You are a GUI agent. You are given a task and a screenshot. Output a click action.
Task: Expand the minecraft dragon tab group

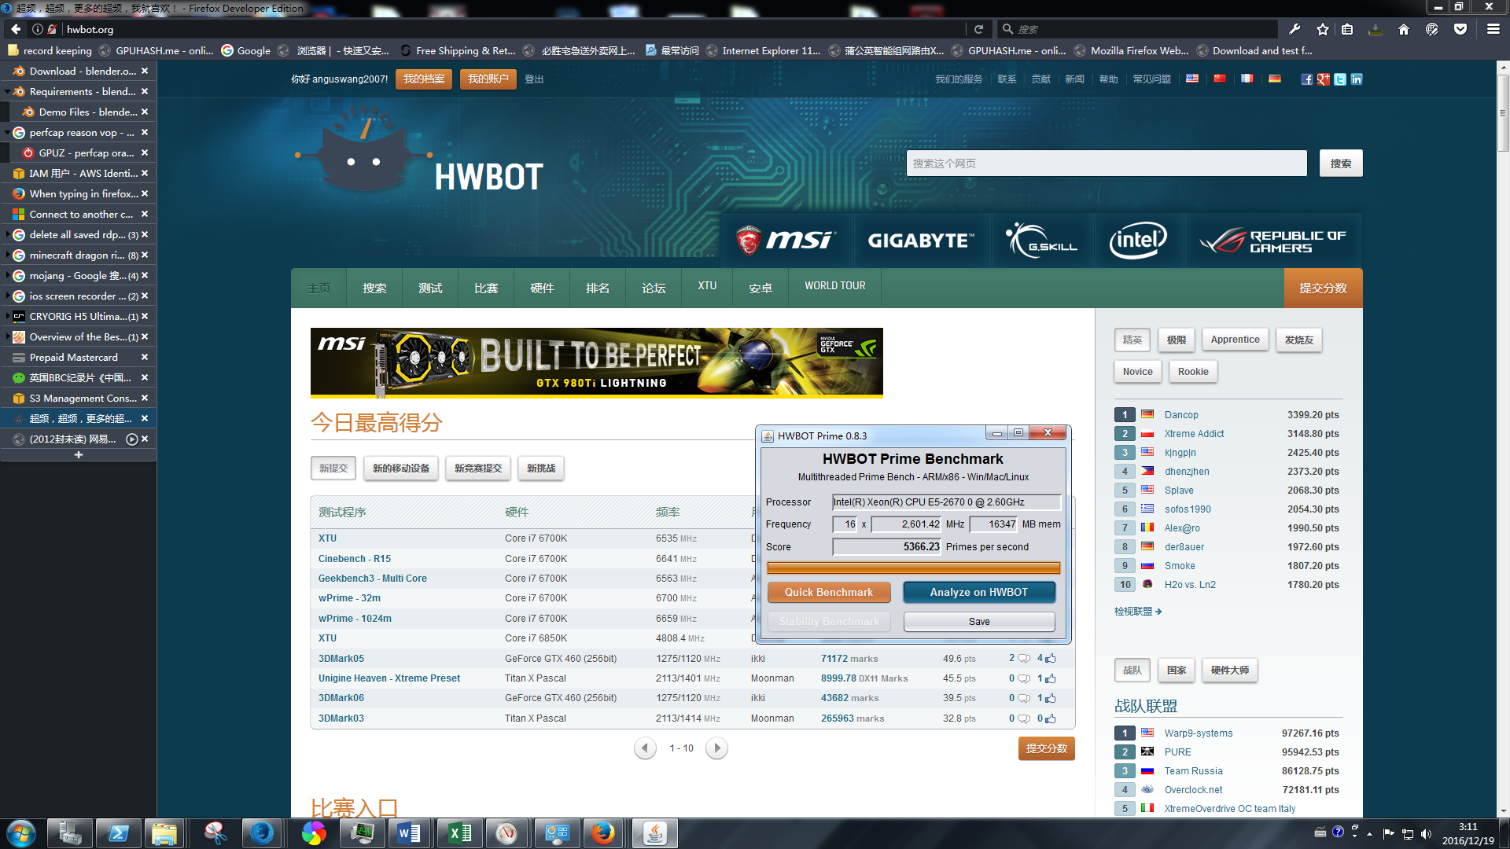click(7, 255)
